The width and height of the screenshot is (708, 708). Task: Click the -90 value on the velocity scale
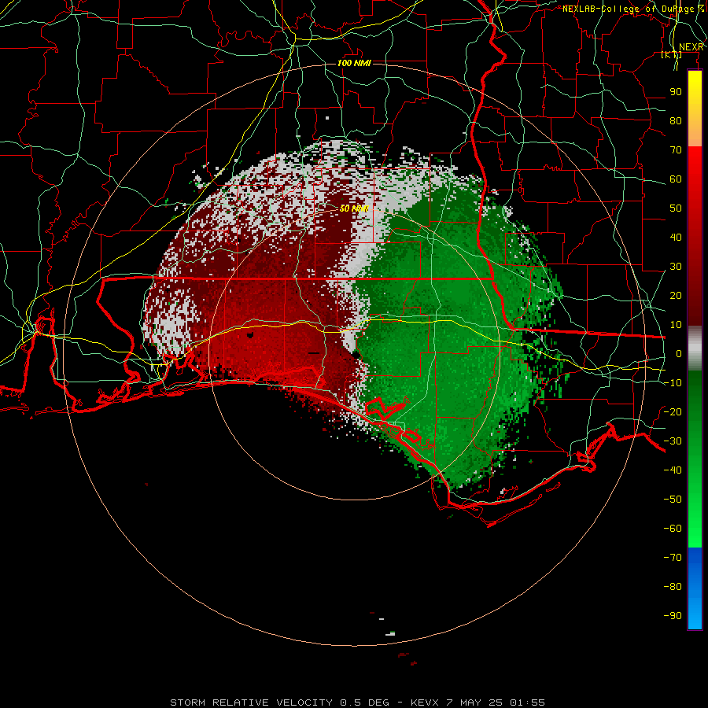(673, 616)
